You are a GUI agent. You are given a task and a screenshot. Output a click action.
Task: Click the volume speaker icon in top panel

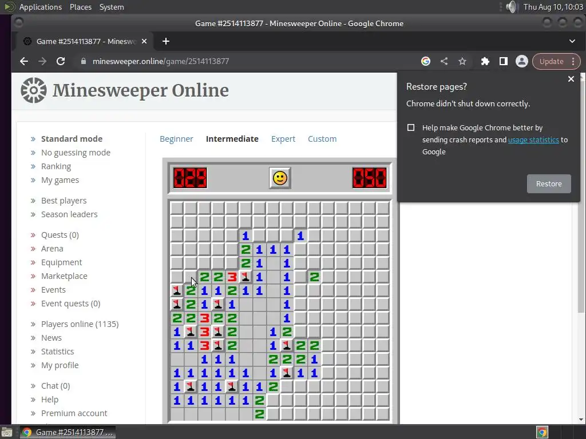511,7
